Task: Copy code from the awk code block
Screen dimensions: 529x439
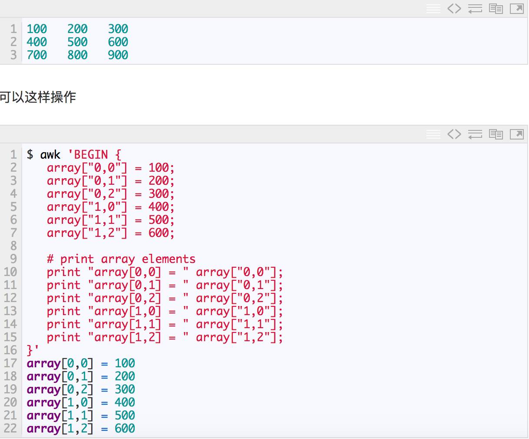Action: pyautogui.click(x=496, y=134)
